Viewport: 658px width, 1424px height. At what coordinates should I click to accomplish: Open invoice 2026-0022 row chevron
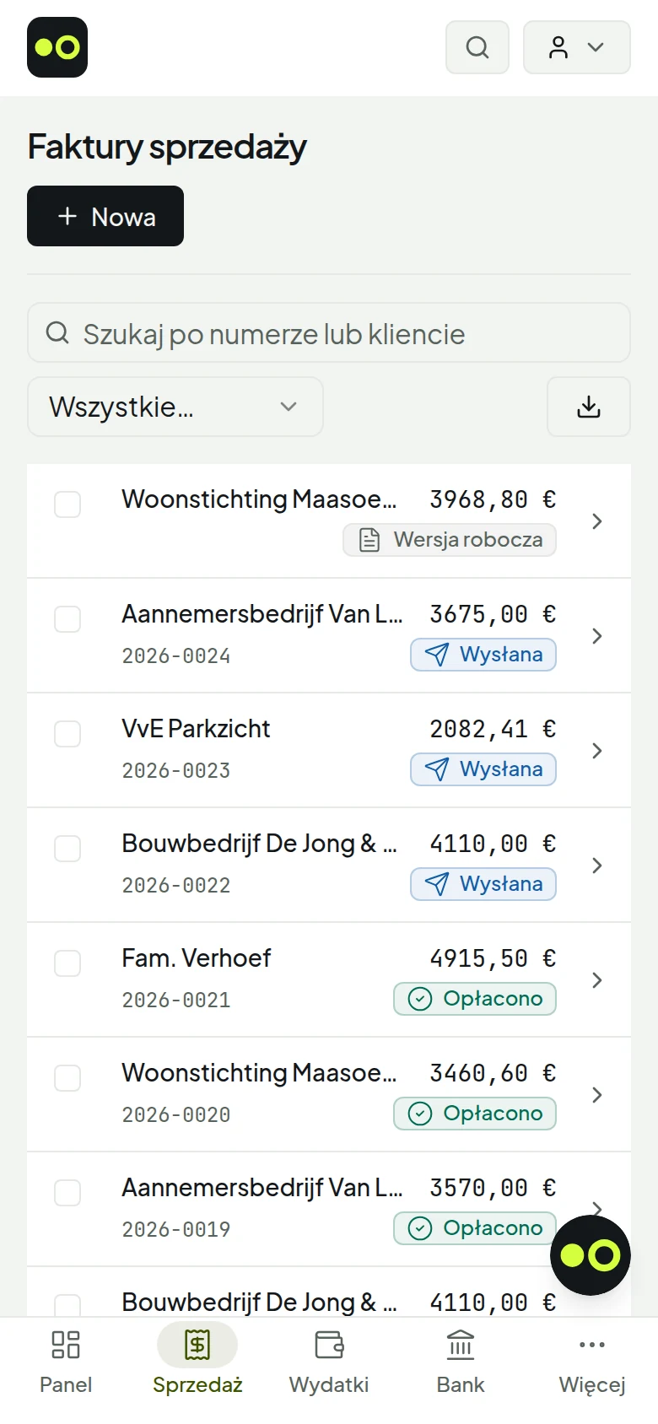point(597,866)
